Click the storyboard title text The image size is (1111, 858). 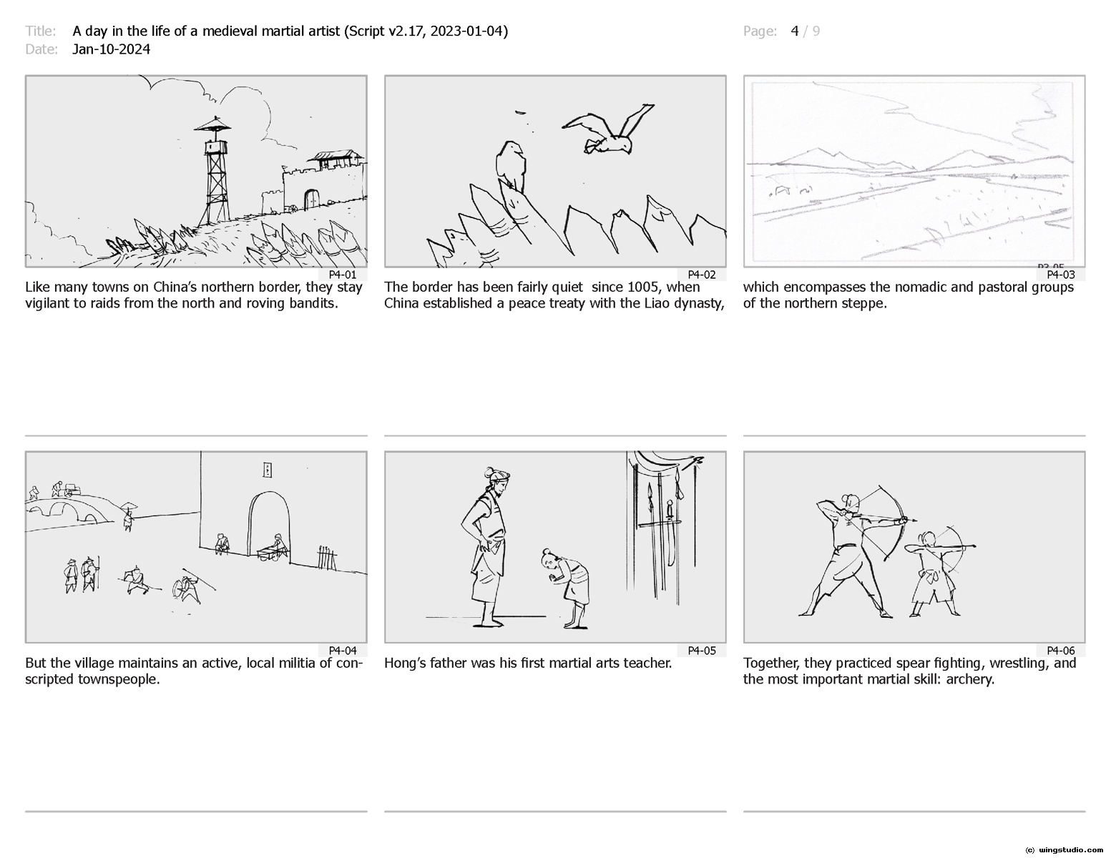290,31
